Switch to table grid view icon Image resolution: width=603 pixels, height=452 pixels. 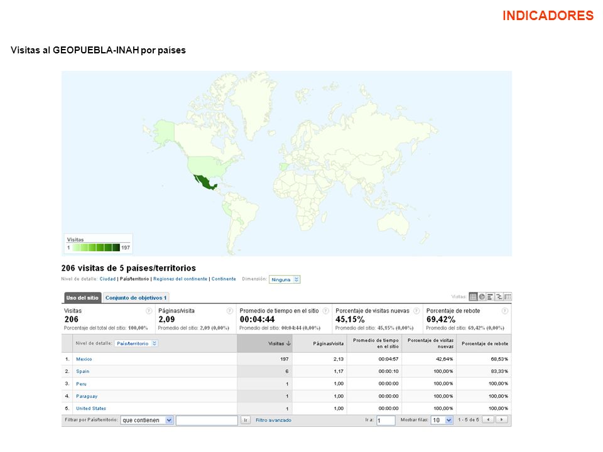coord(472,296)
